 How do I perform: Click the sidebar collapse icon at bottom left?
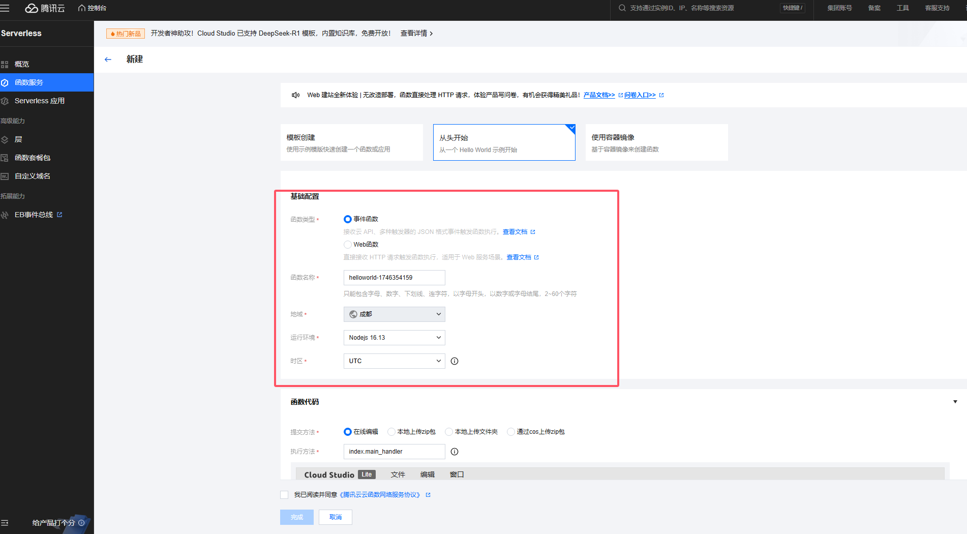(x=5, y=523)
